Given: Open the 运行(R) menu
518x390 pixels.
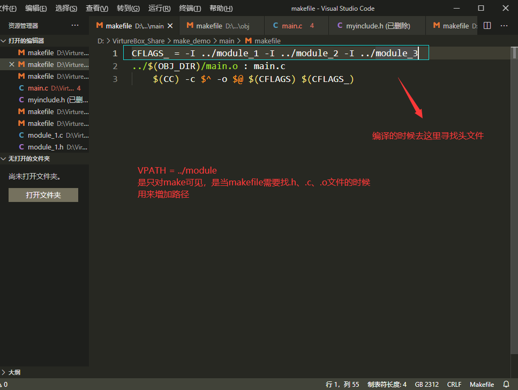Looking at the screenshot, I should click(x=159, y=8).
